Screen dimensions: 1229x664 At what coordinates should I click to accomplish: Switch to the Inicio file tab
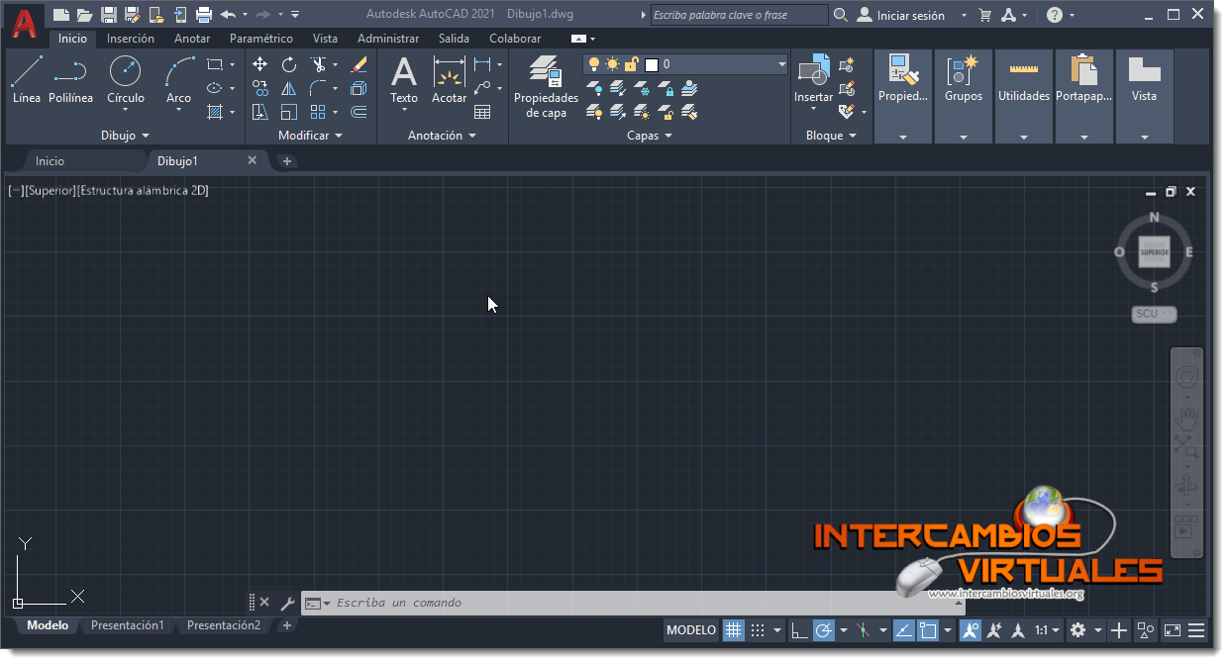coord(50,160)
